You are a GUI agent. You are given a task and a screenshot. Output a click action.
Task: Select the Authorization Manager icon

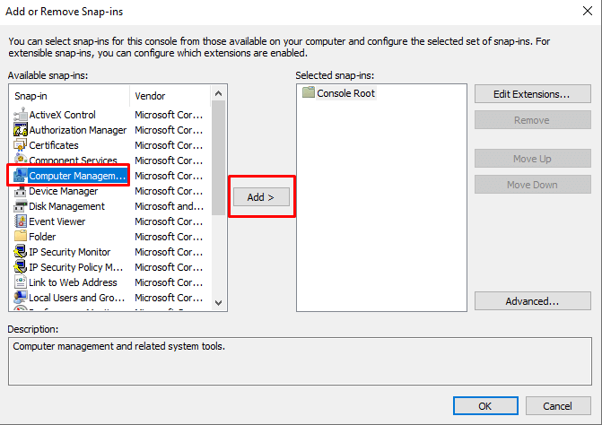(x=21, y=130)
